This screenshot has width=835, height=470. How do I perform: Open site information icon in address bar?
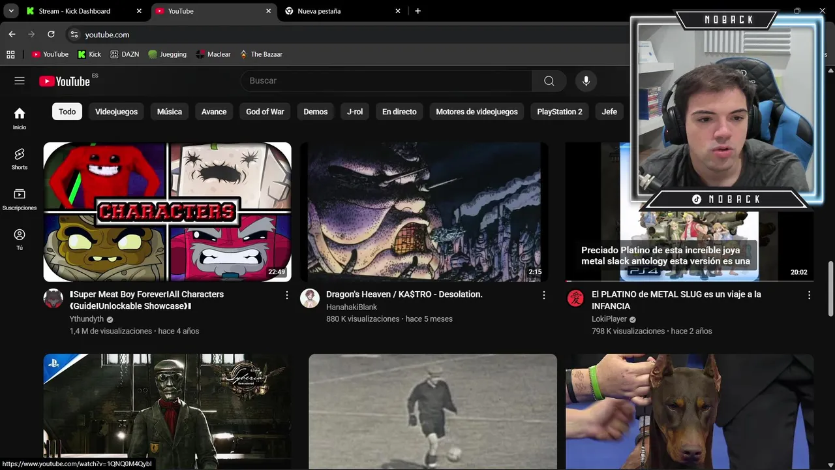coord(74,35)
